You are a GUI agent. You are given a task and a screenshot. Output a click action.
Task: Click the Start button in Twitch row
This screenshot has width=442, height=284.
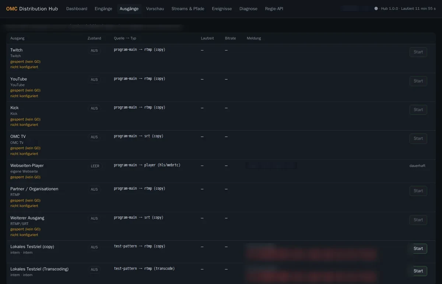[418, 52]
